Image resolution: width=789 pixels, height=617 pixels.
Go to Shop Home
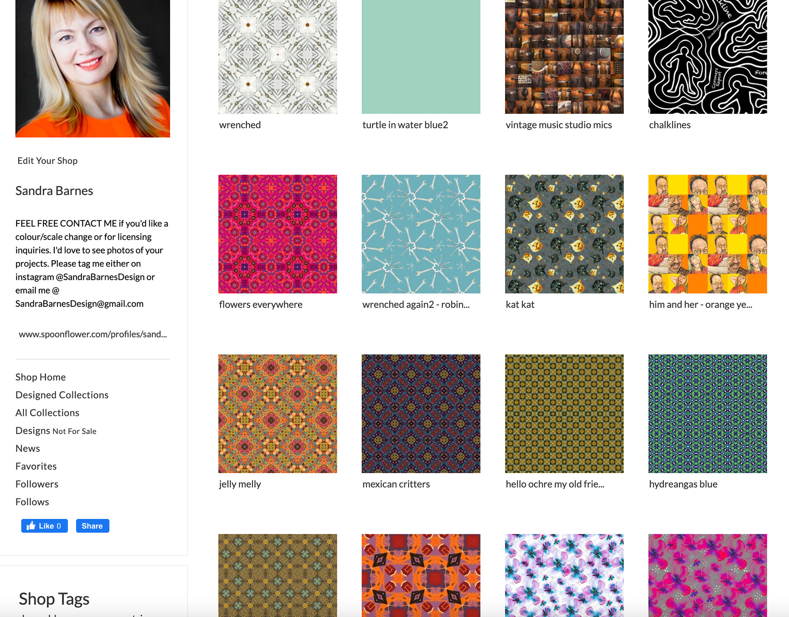40,377
